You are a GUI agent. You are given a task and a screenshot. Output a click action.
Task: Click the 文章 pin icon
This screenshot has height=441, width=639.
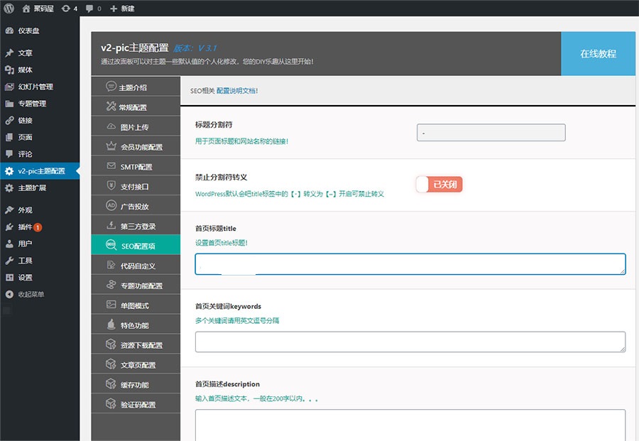[9, 53]
